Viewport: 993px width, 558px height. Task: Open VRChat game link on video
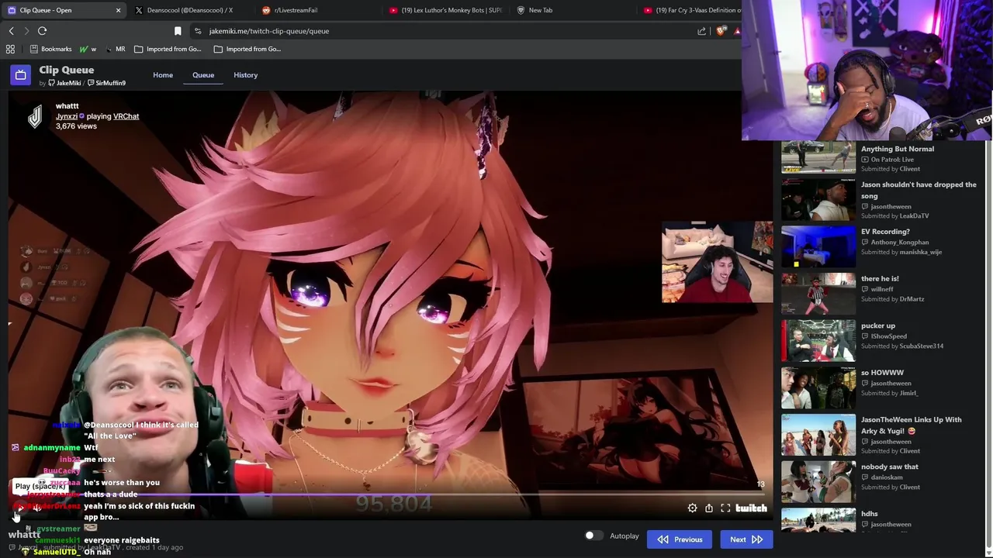pos(126,116)
